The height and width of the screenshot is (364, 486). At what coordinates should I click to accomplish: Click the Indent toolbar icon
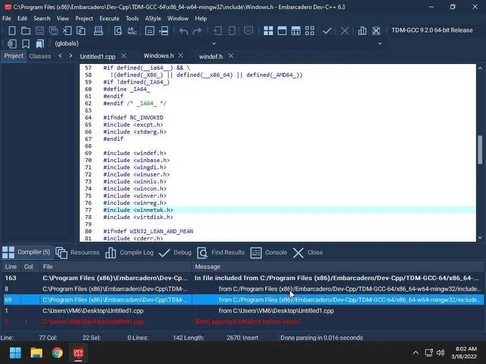[x=217, y=30]
